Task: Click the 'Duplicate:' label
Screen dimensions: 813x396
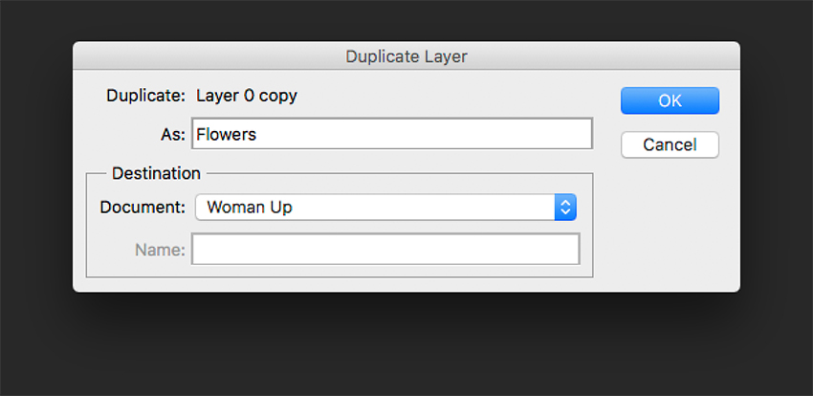Action: (145, 96)
